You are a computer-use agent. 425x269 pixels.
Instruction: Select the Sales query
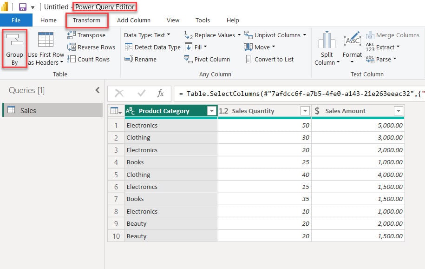(52, 110)
